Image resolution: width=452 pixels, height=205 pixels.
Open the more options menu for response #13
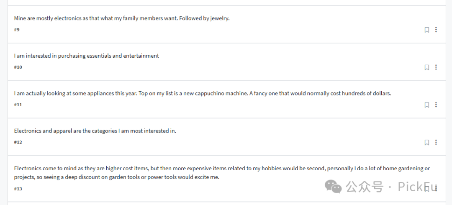pos(436,189)
